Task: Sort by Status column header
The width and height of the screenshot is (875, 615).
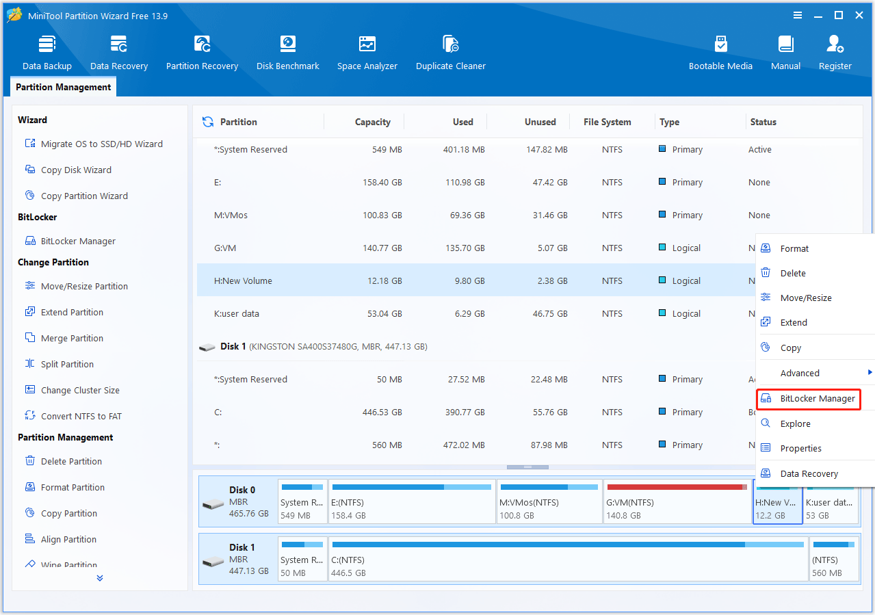Action: [763, 122]
